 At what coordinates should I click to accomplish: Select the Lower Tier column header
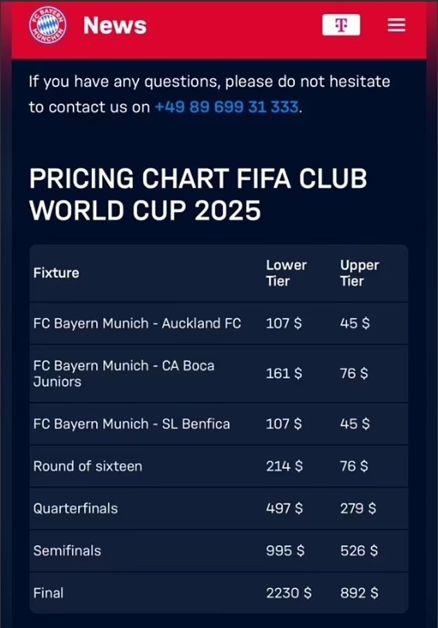tap(286, 273)
